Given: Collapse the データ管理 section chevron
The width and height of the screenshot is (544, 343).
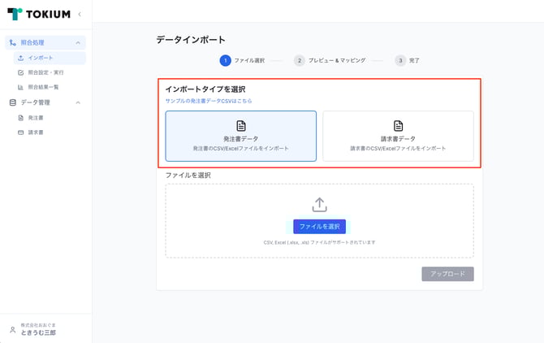Looking at the screenshot, I should pyautogui.click(x=78, y=102).
